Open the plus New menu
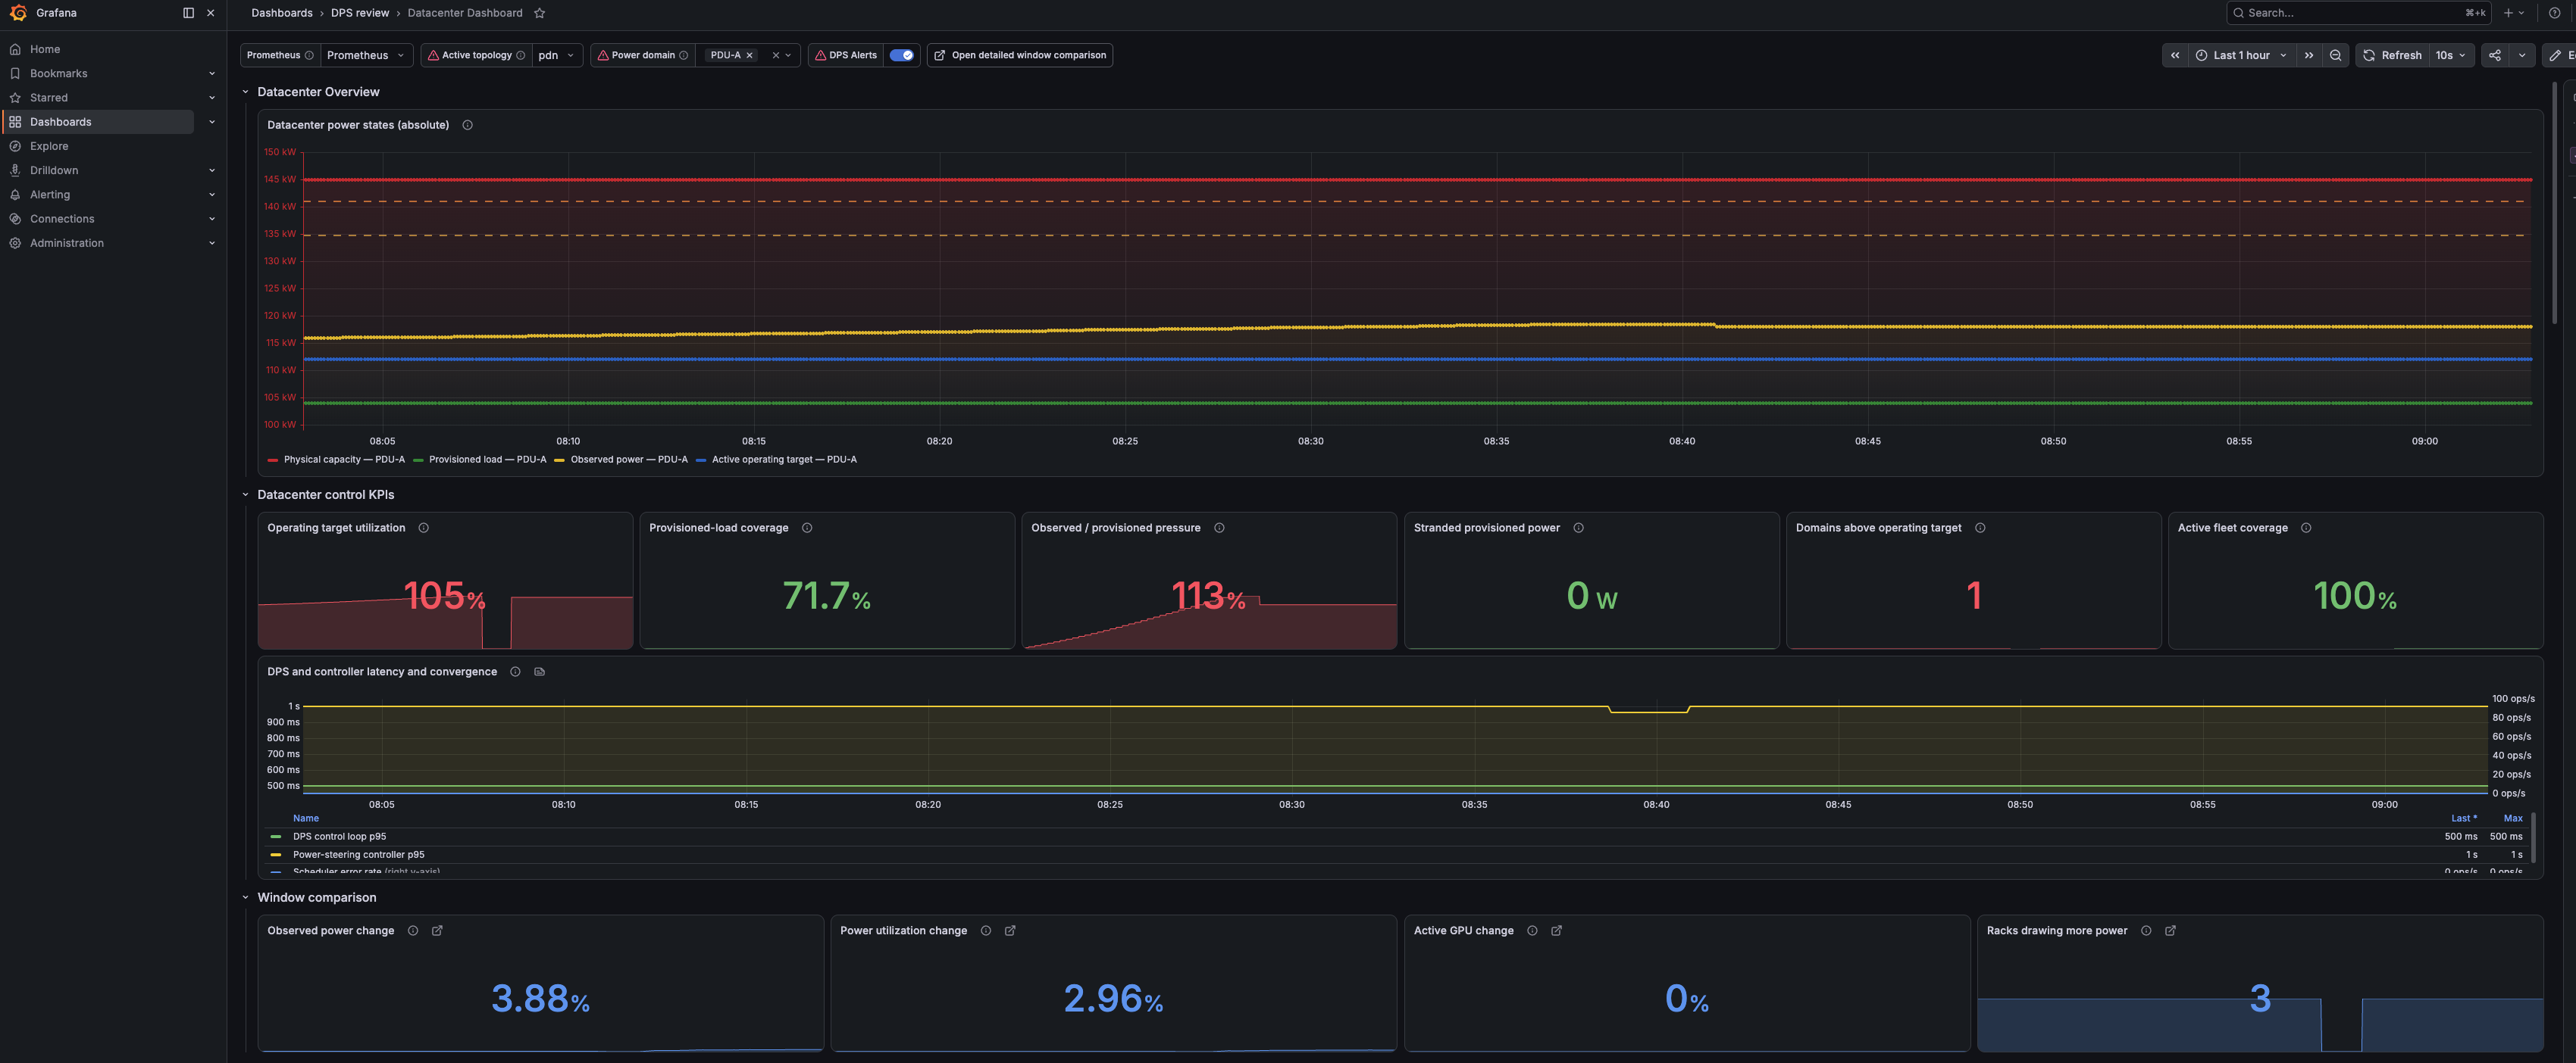This screenshot has width=2576, height=1063. click(x=2513, y=13)
